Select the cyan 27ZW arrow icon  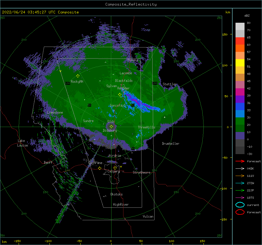coord(240,183)
